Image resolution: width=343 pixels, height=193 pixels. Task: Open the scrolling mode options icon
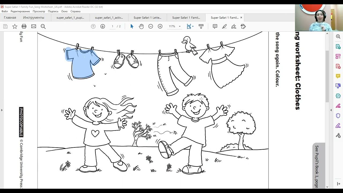click(x=201, y=26)
